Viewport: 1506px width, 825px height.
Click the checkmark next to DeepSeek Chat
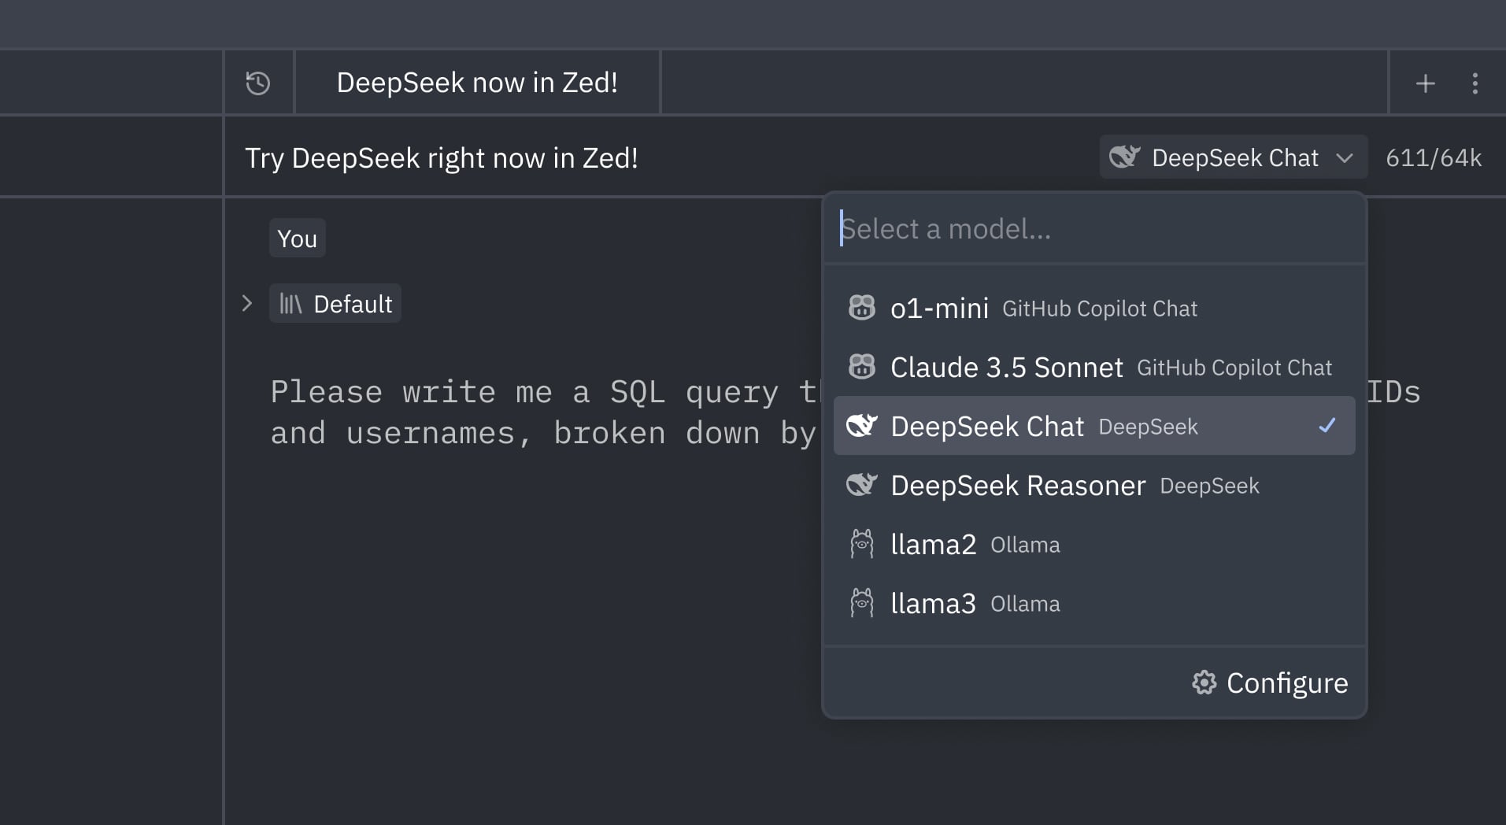[1328, 426]
